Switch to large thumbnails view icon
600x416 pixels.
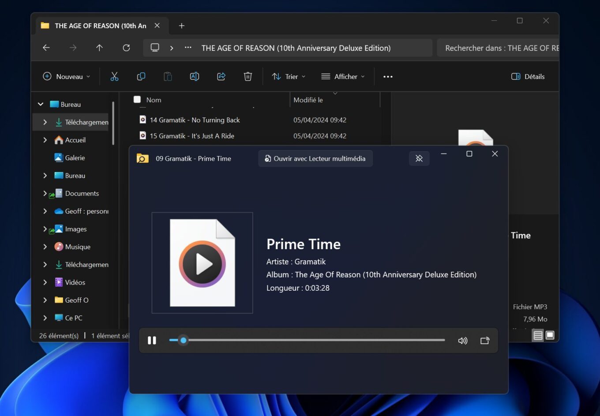(550, 335)
